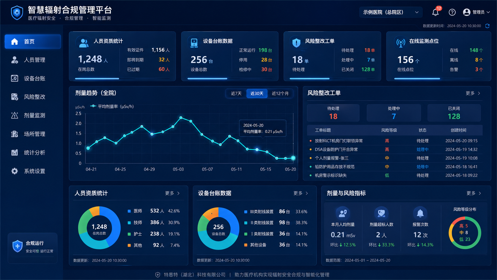Viewport: 497px width, 280px height.
Task: Click the 首页 home icon in sidebar
Action: point(15,41)
